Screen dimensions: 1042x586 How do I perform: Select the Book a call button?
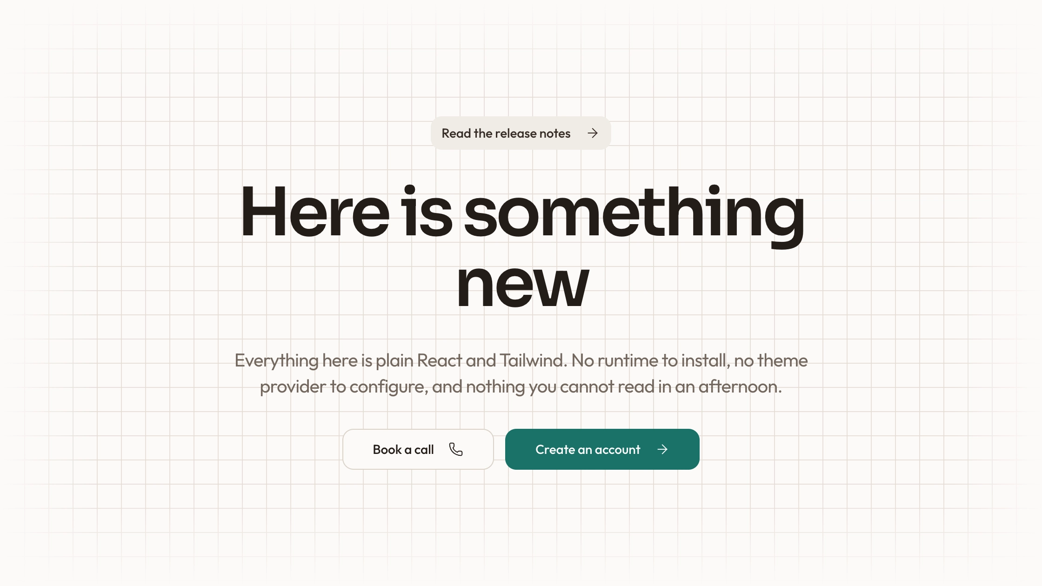tap(418, 449)
